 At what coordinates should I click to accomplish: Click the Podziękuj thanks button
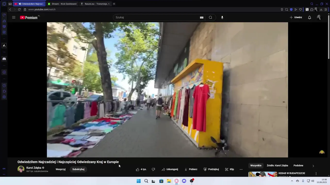[211, 169]
